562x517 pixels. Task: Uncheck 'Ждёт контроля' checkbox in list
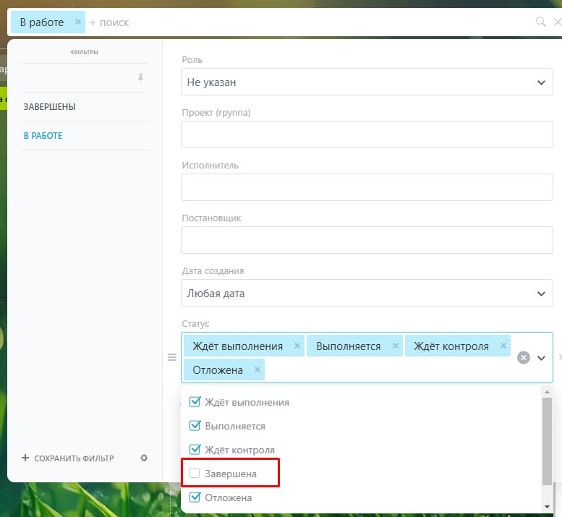point(195,449)
